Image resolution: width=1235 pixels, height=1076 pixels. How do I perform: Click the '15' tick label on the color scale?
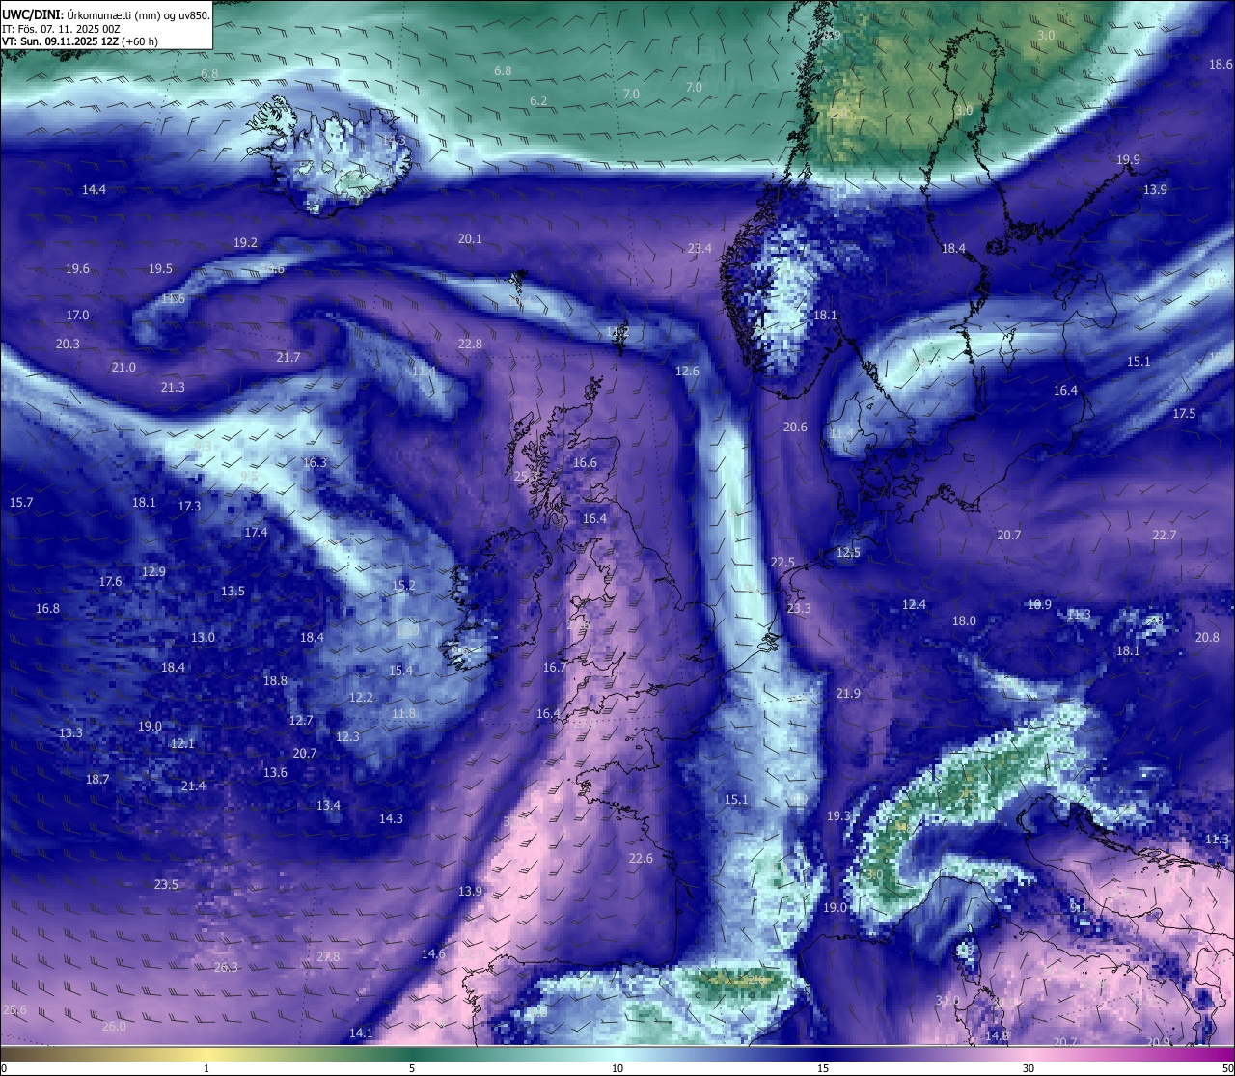coord(823,1068)
